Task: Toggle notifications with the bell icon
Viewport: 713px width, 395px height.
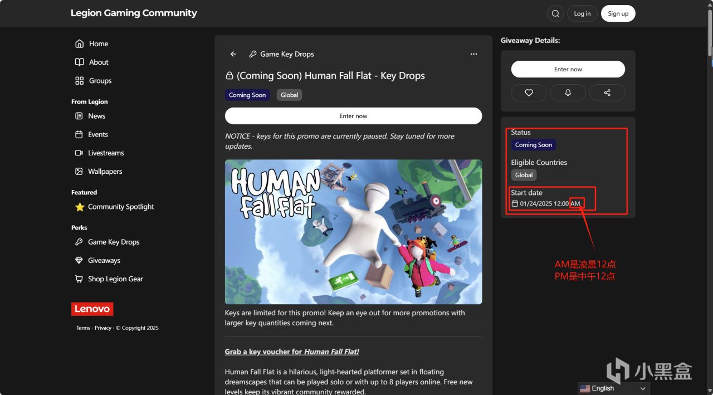Action: coord(568,92)
